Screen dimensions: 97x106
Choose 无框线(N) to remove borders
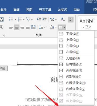(x=76, y=58)
